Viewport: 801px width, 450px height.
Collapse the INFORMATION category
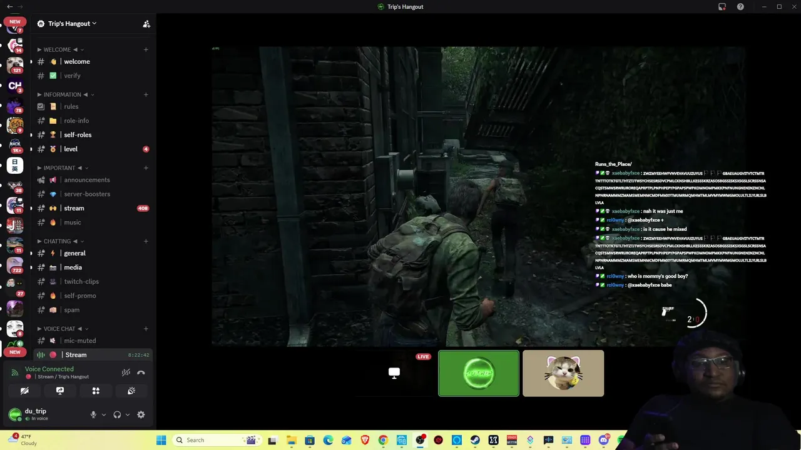coord(66,94)
